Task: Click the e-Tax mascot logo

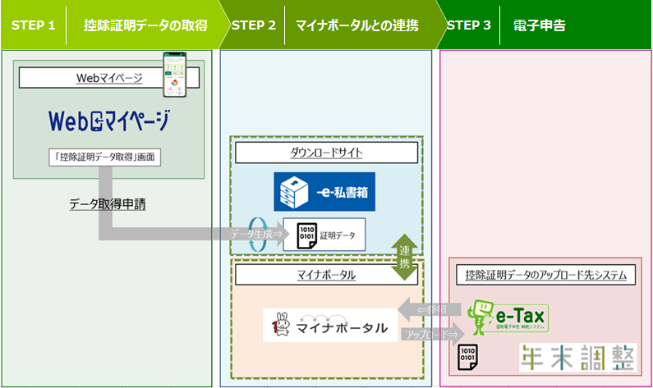Action: click(x=508, y=317)
